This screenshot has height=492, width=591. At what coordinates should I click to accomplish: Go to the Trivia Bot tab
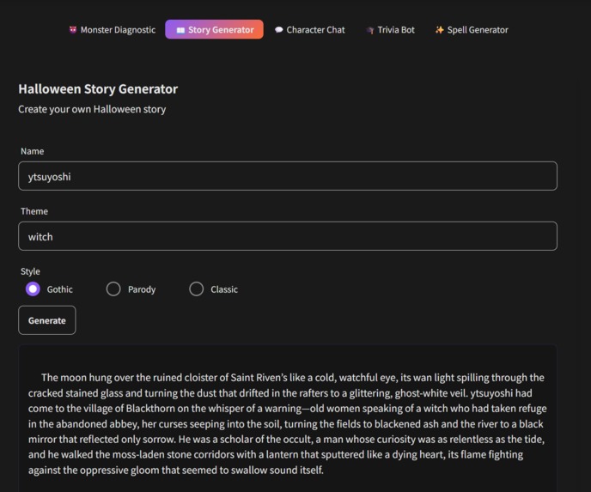[x=390, y=30]
